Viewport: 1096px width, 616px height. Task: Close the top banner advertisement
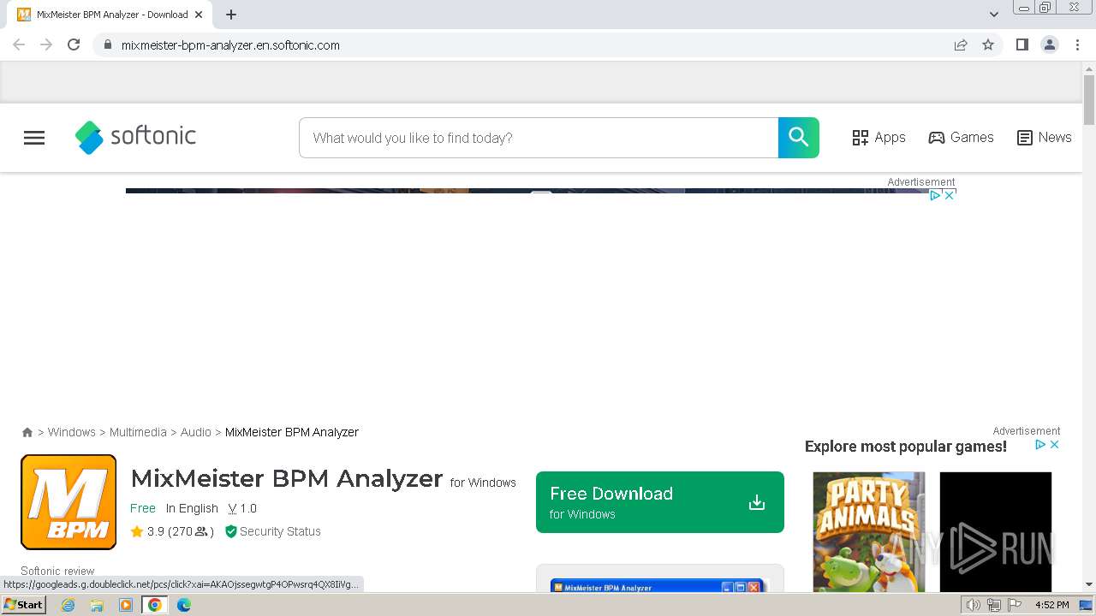[949, 195]
